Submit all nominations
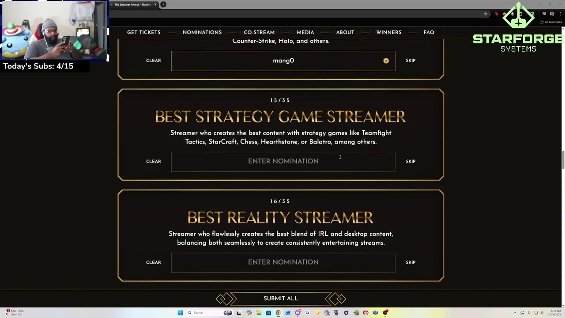This screenshot has height=318, width=565. [281, 299]
